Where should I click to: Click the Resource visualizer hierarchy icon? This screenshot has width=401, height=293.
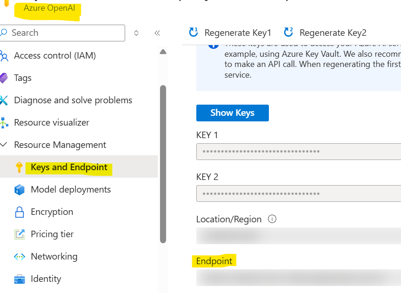4,122
